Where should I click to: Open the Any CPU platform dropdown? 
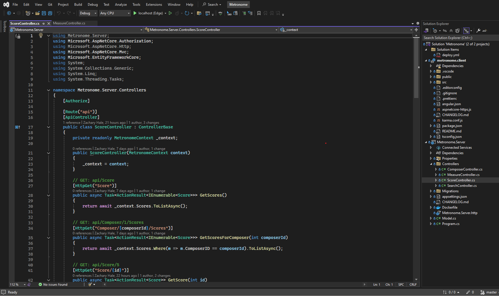tap(114, 13)
